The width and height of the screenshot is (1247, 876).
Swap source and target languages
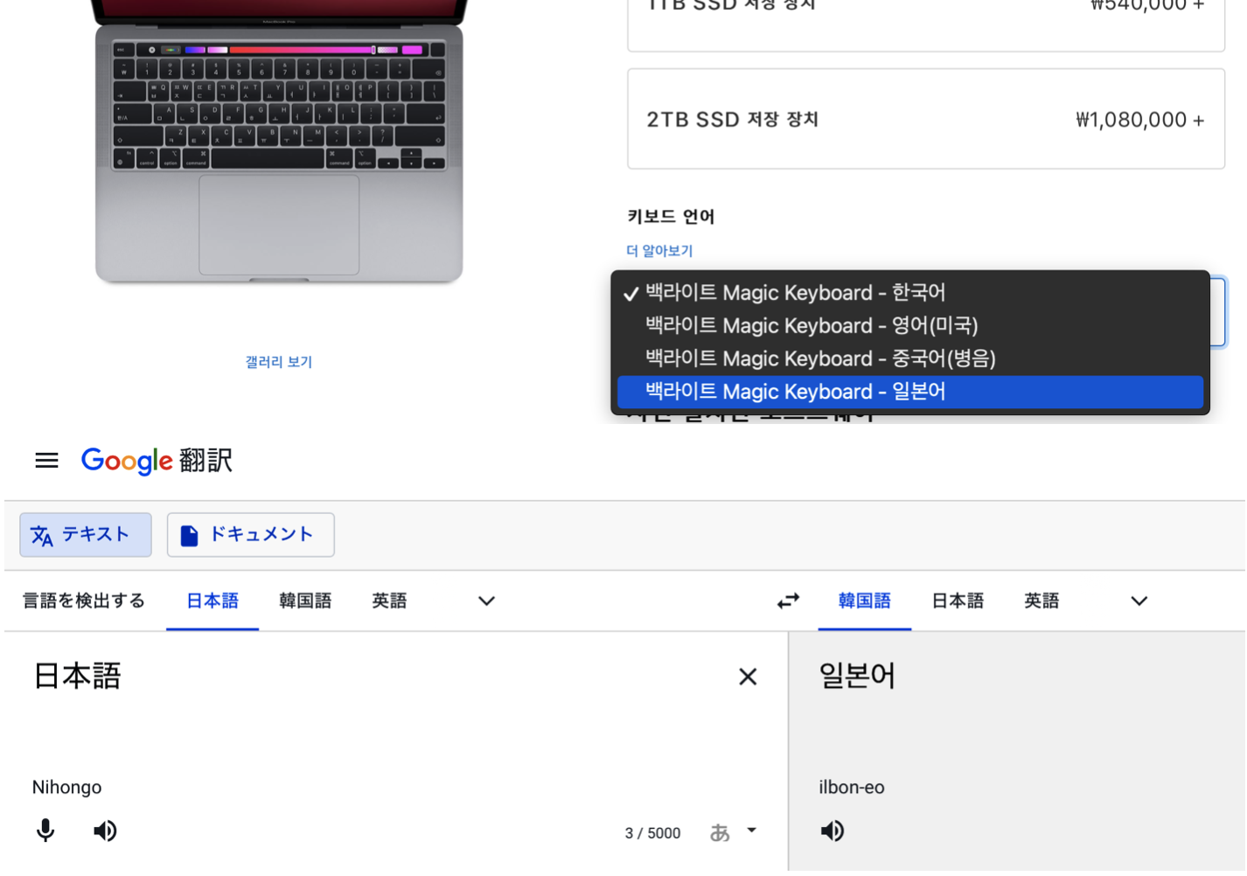point(788,601)
